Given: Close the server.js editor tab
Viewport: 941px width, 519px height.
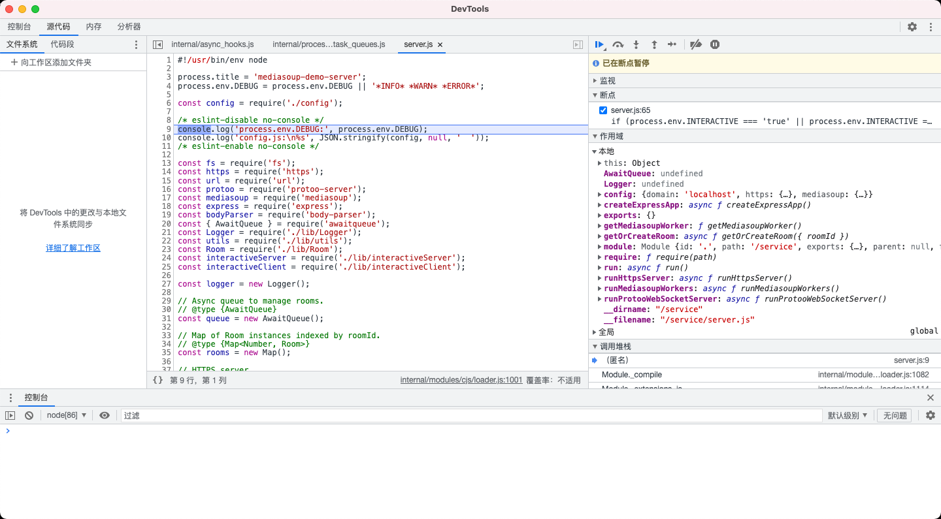Looking at the screenshot, I should pyautogui.click(x=440, y=44).
